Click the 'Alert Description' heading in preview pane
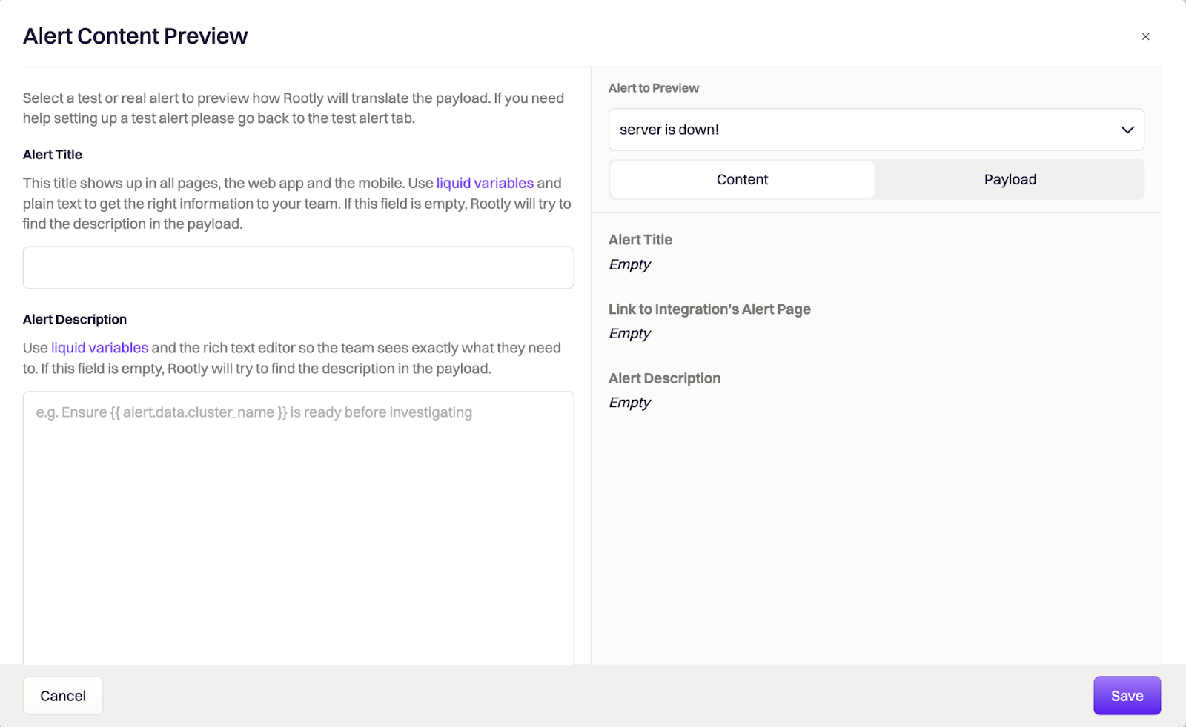 pyautogui.click(x=664, y=378)
